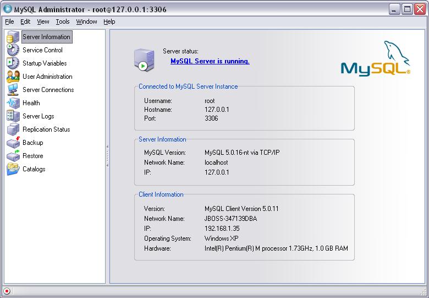Viewport: 429px width, 298px height.
Task: Open the Restore section
Action: 33,155
